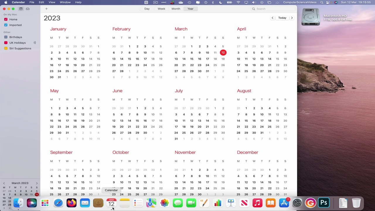Show next month in the mini calendar

pos(37,183)
